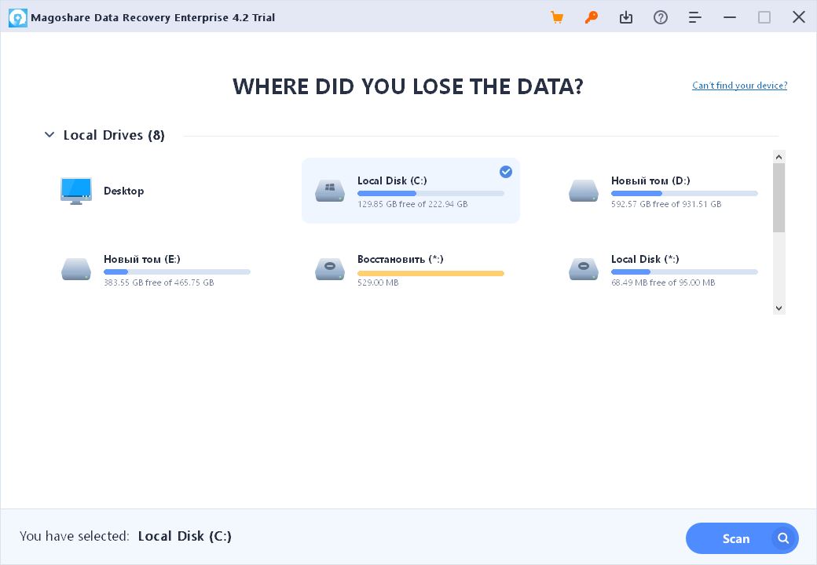Click the orange key icon to activate license
Image resolution: width=817 pixels, height=565 pixels.
coord(592,16)
